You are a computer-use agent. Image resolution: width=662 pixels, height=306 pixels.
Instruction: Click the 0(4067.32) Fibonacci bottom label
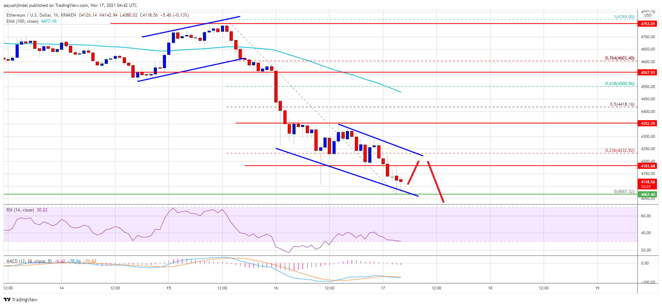point(624,192)
